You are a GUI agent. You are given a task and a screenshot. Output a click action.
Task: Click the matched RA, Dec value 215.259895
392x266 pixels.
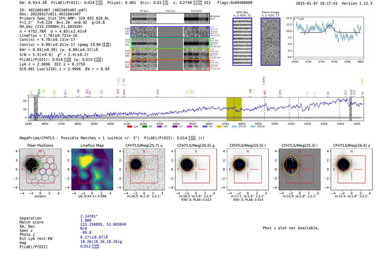click(x=103, y=224)
